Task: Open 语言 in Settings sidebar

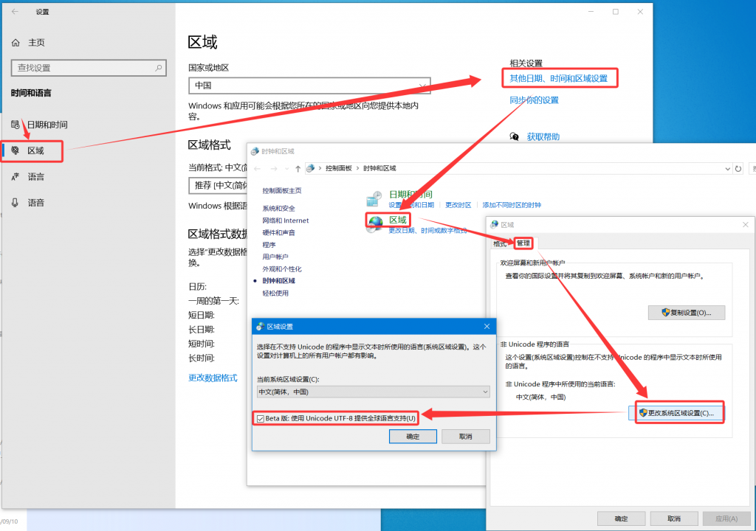Action: [28, 177]
